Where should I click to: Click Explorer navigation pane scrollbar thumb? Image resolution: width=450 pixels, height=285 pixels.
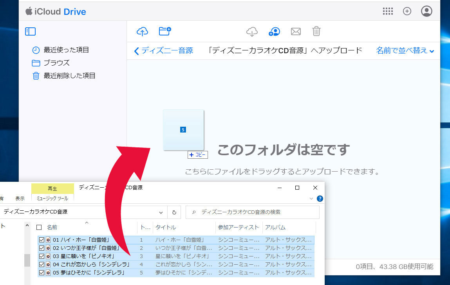coord(27,260)
